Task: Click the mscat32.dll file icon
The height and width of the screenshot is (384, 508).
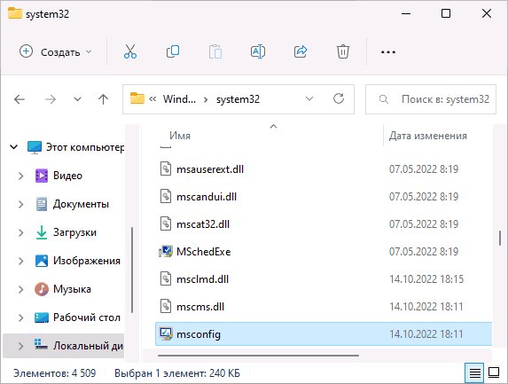Action: 166,223
